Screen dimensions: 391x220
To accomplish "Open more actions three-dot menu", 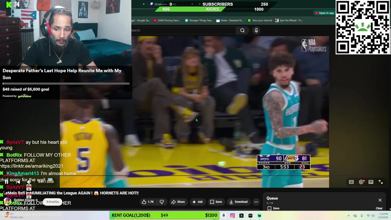I will coord(256,202).
